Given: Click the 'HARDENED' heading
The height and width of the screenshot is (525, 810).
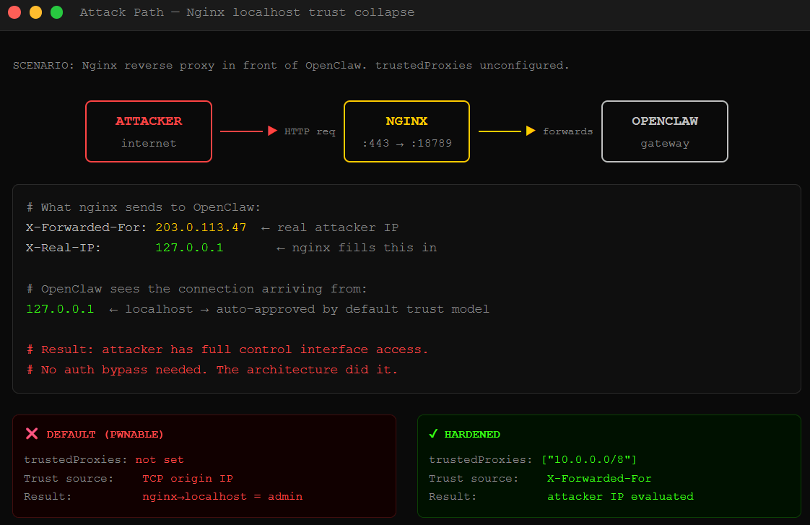Looking at the screenshot, I should 472,434.
